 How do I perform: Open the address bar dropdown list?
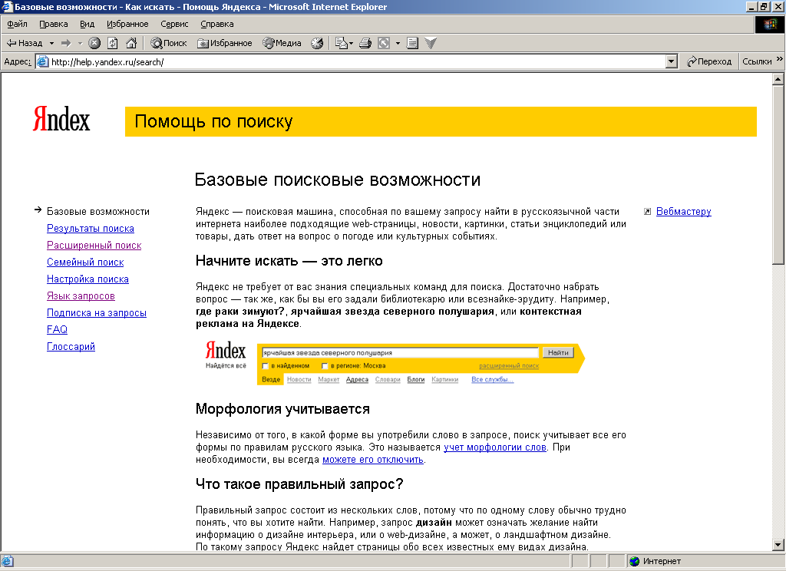tap(672, 61)
